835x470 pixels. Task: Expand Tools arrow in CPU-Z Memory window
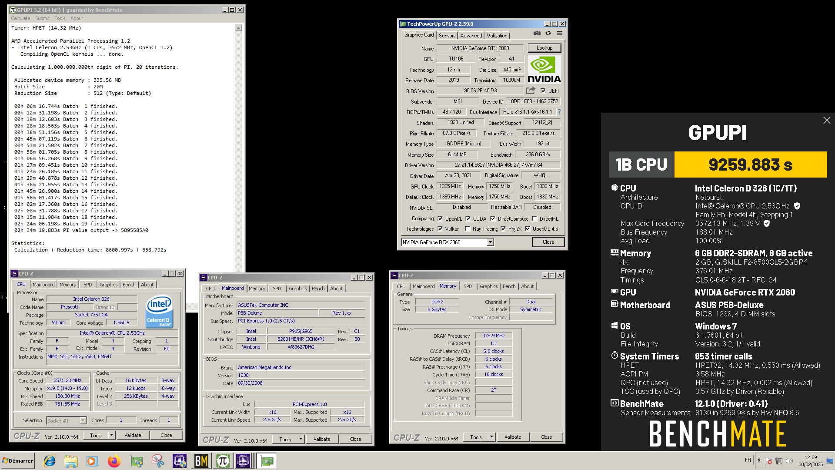[491, 437]
